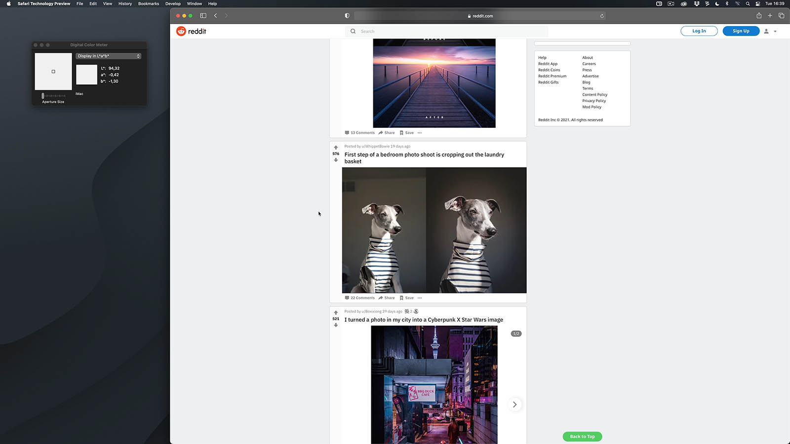
Task: Open u/WhippetBowie user profile link
Action: coord(376,147)
